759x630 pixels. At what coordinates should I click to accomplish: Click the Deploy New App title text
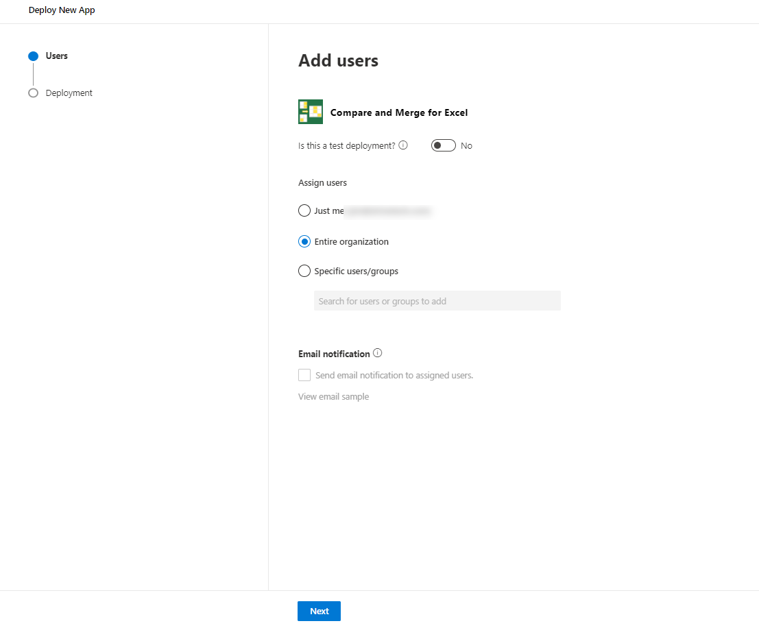coord(62,10)
